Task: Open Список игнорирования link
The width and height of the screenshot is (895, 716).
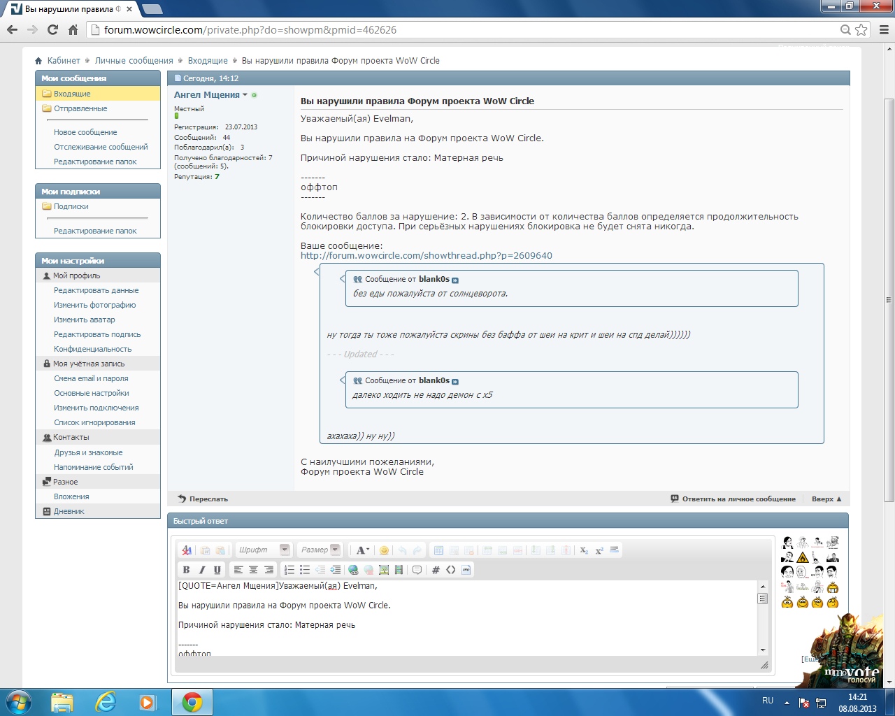Action: 94,422
